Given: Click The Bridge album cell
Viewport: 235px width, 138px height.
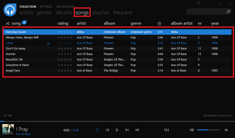Looking at the screenshot, I should [x=111, y=71].
